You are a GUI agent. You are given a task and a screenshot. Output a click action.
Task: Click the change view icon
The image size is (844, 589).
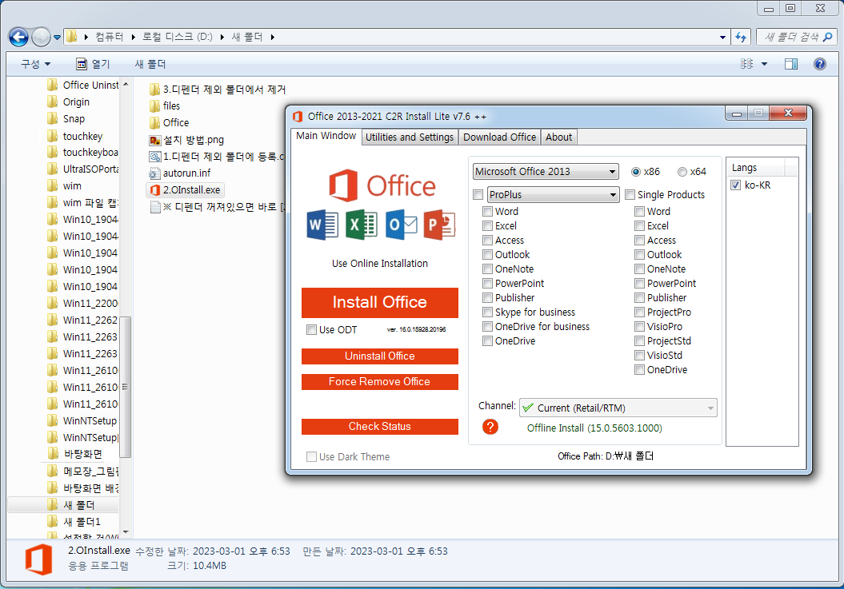746,64
